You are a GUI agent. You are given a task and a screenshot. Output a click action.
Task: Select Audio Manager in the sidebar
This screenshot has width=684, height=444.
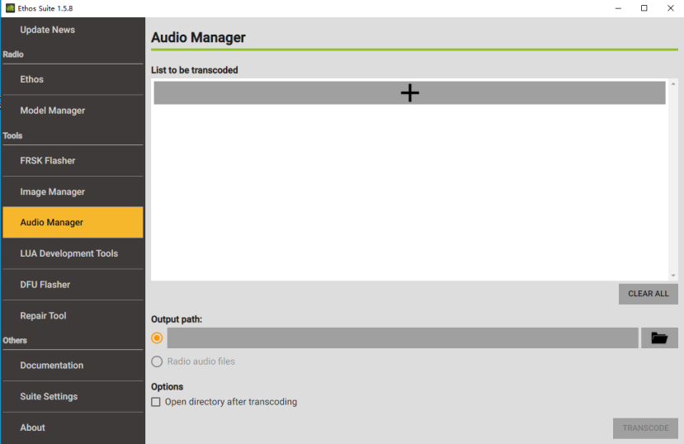click(x=73, y=223)
